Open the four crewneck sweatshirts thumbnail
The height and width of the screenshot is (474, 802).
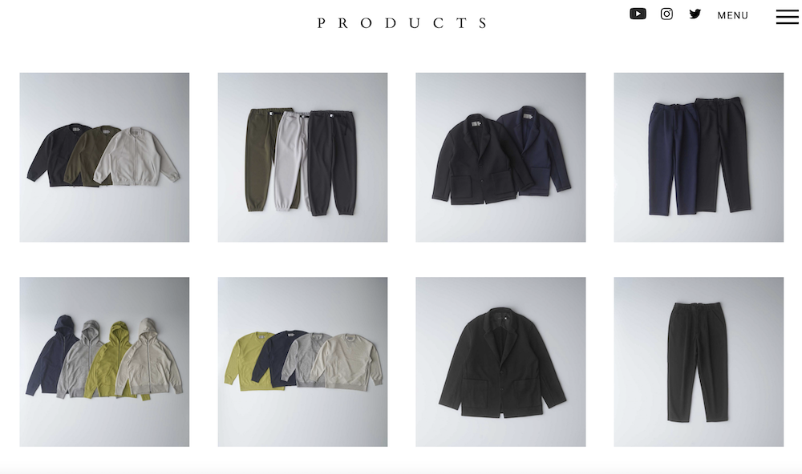pyautogui.click(x=302, y=362)
